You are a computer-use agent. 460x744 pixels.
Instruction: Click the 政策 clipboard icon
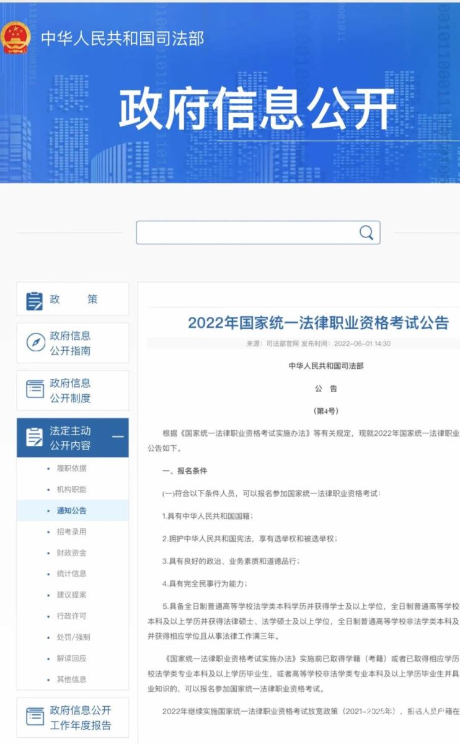[x=35, y=300]
